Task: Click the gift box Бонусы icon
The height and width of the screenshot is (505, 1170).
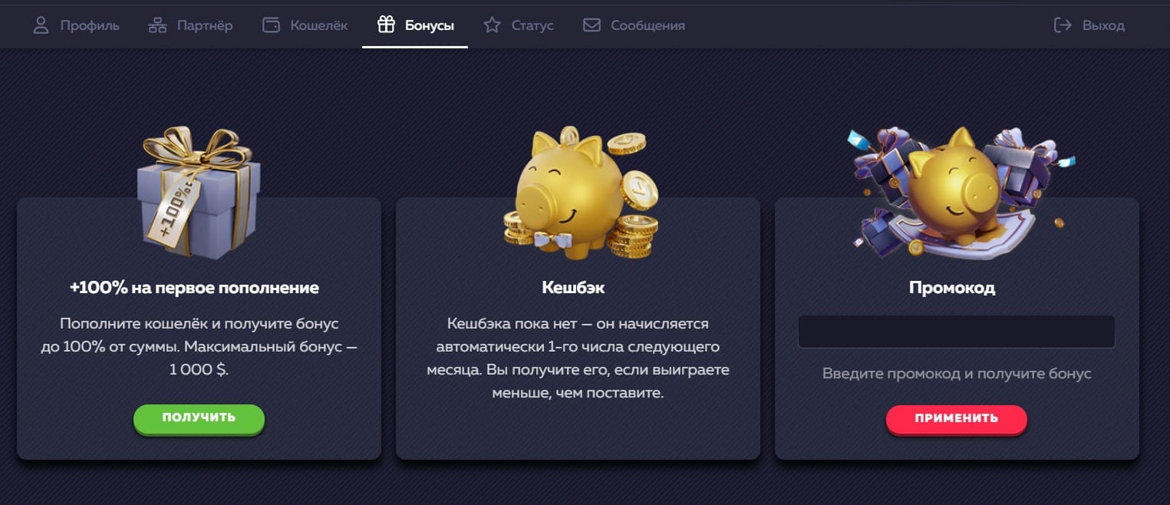Action: pos(386,25)
